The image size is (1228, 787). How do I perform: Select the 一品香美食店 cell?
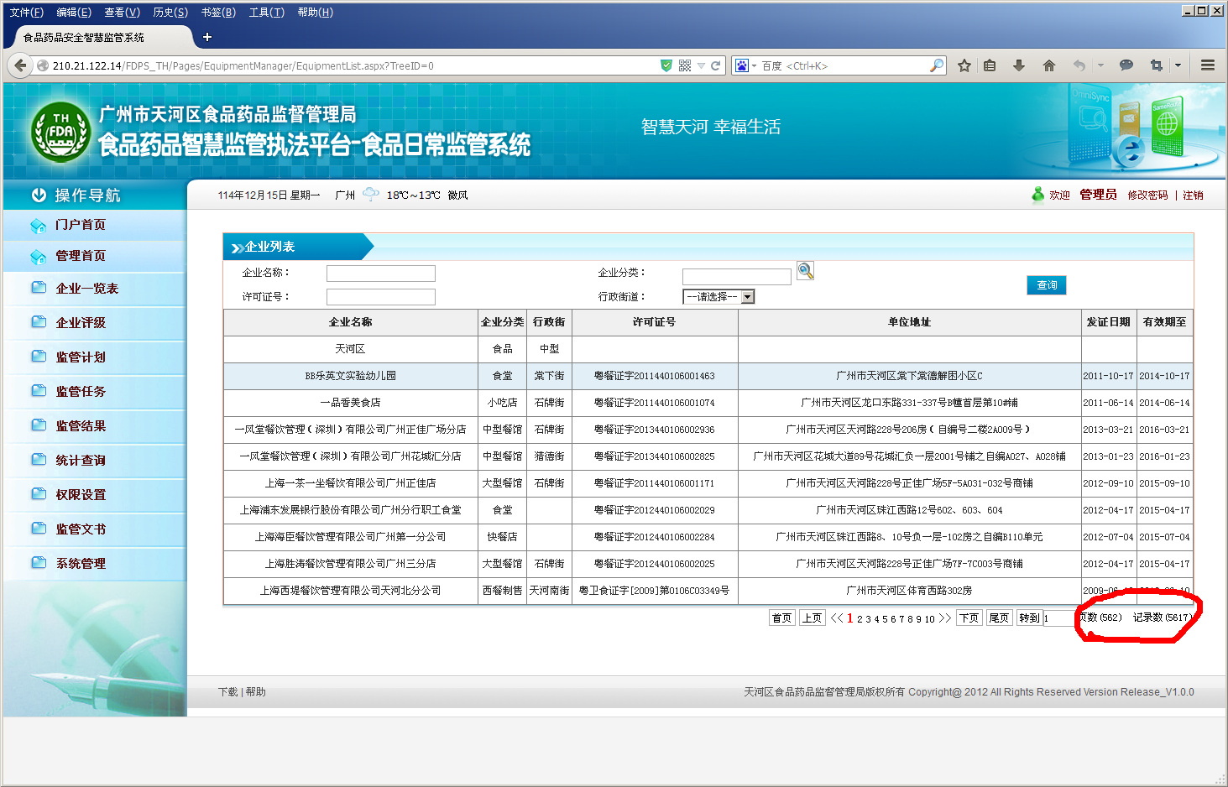coord(351,403)
